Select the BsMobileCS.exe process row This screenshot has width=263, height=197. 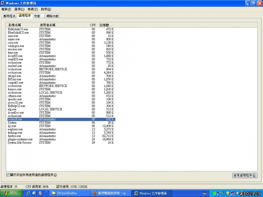(61, 29)
